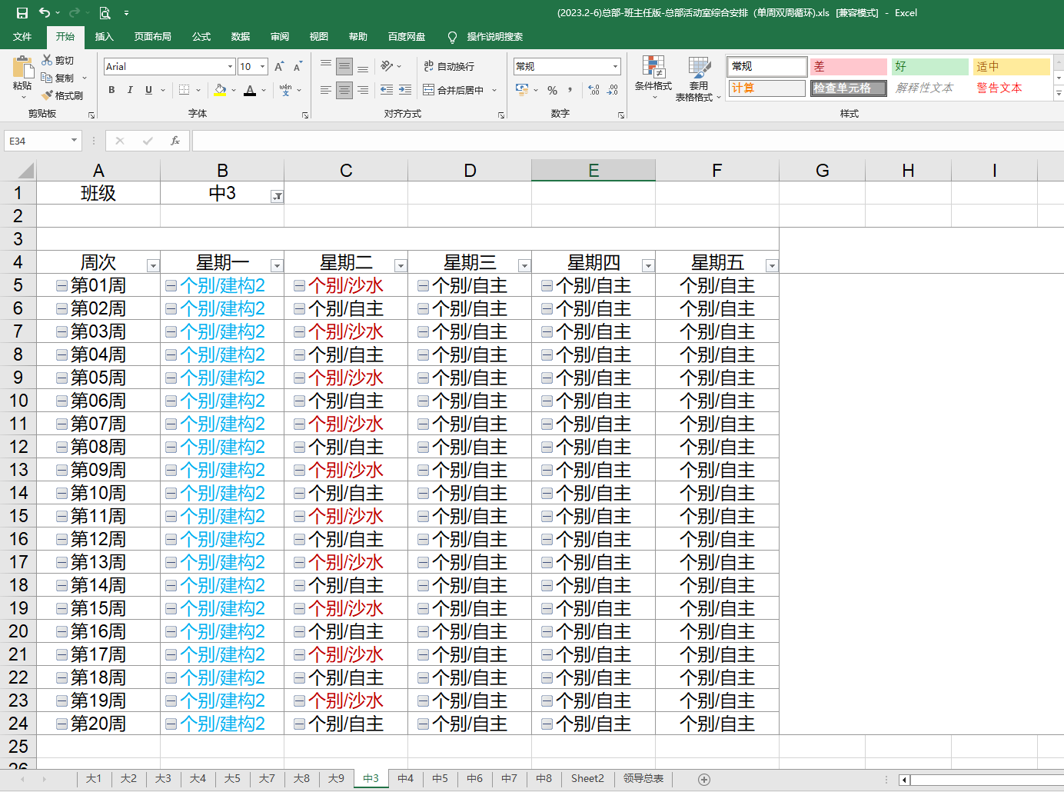Open the 星期二 column filter dropdown
Viewport: 1064px width, 792px height.
pos(401,265)
